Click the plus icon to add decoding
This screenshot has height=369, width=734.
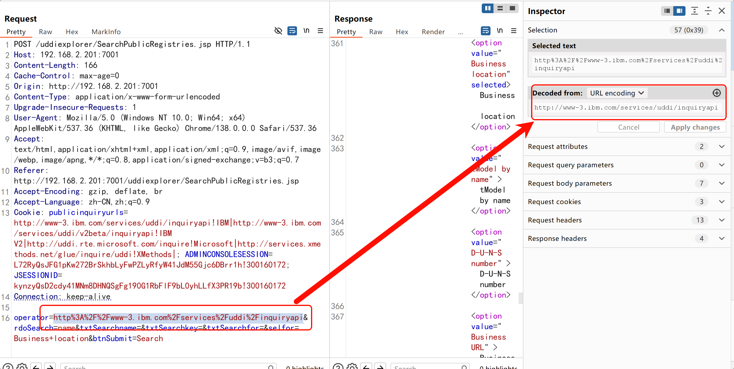pos(716,93)
